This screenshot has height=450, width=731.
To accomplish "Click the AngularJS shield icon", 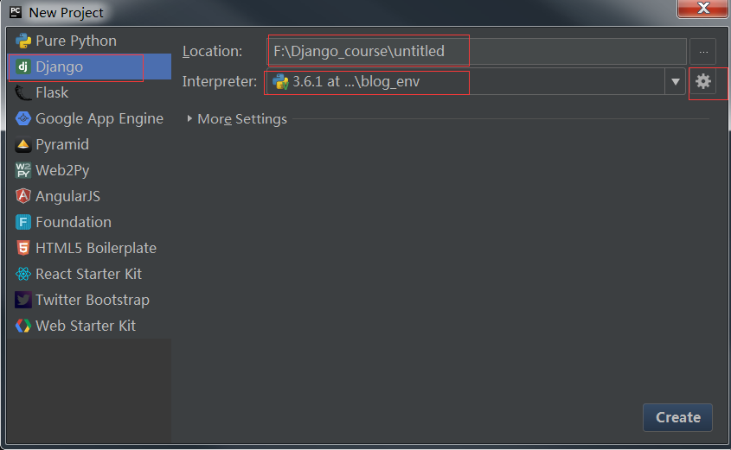I will tap(22, 196).
